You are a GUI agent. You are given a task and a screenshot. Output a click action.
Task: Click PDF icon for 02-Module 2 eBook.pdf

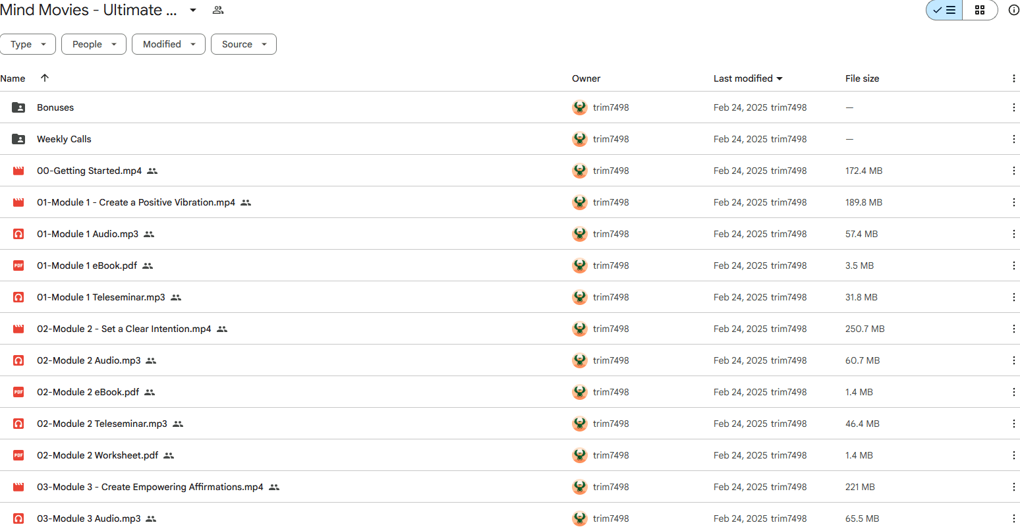click(x=18, y=392)
